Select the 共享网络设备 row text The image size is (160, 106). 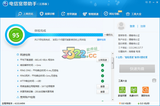[37, 92]
